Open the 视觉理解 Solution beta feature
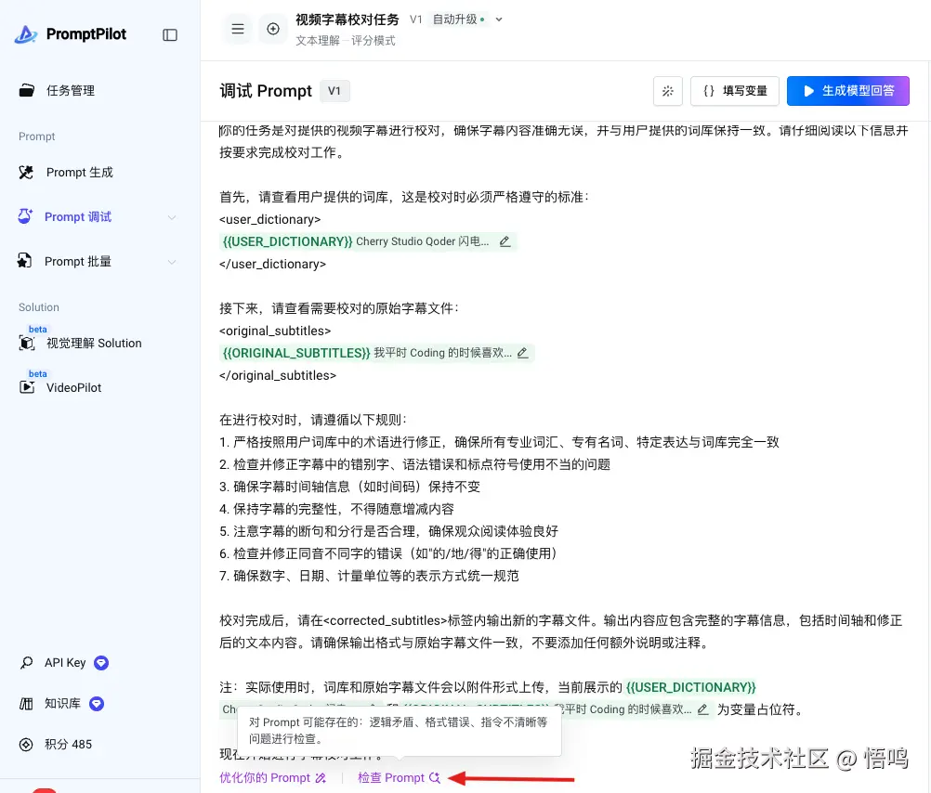Viewport: 931px width, 793px height. pos(93,343)
